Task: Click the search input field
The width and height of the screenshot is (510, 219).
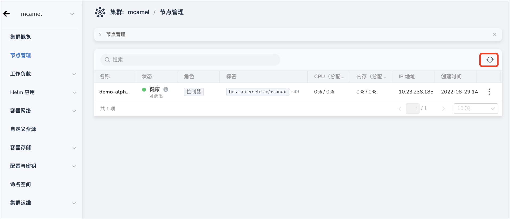Action: pos(190,60)
